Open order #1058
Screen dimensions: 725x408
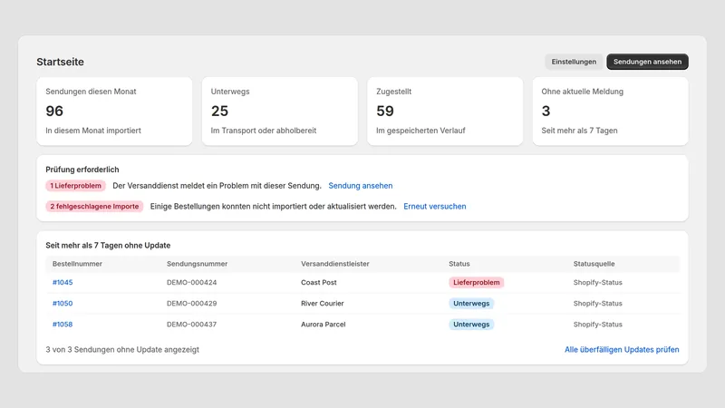pyautogui.click(x=63, y=325)
